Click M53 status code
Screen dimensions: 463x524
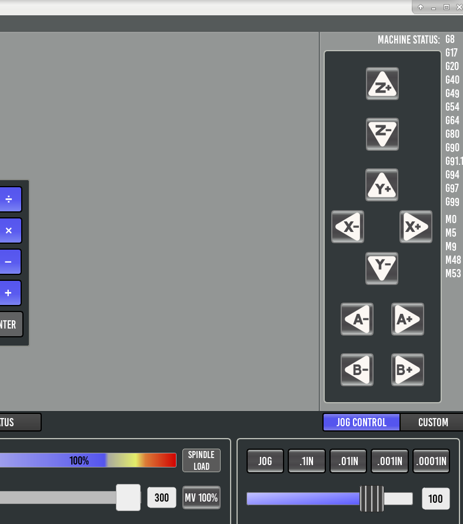(x=454, y=273)
